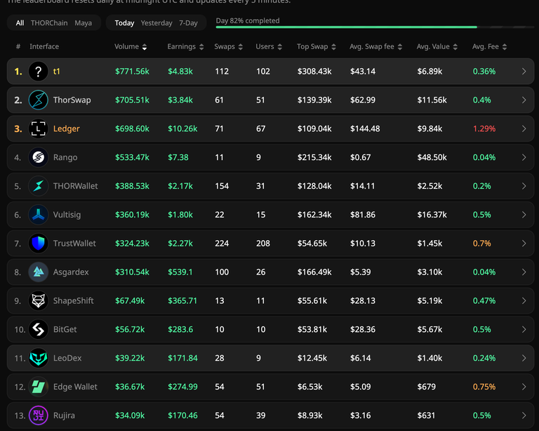The image size is (539, 431).
Task: Open the TrustWallet interface name
Action: click(74, 244)
